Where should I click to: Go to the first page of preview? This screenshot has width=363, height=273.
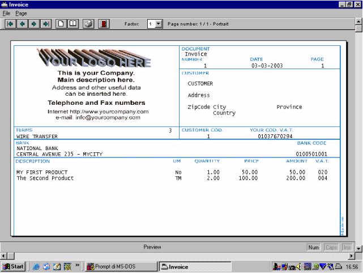pos(10,24)
